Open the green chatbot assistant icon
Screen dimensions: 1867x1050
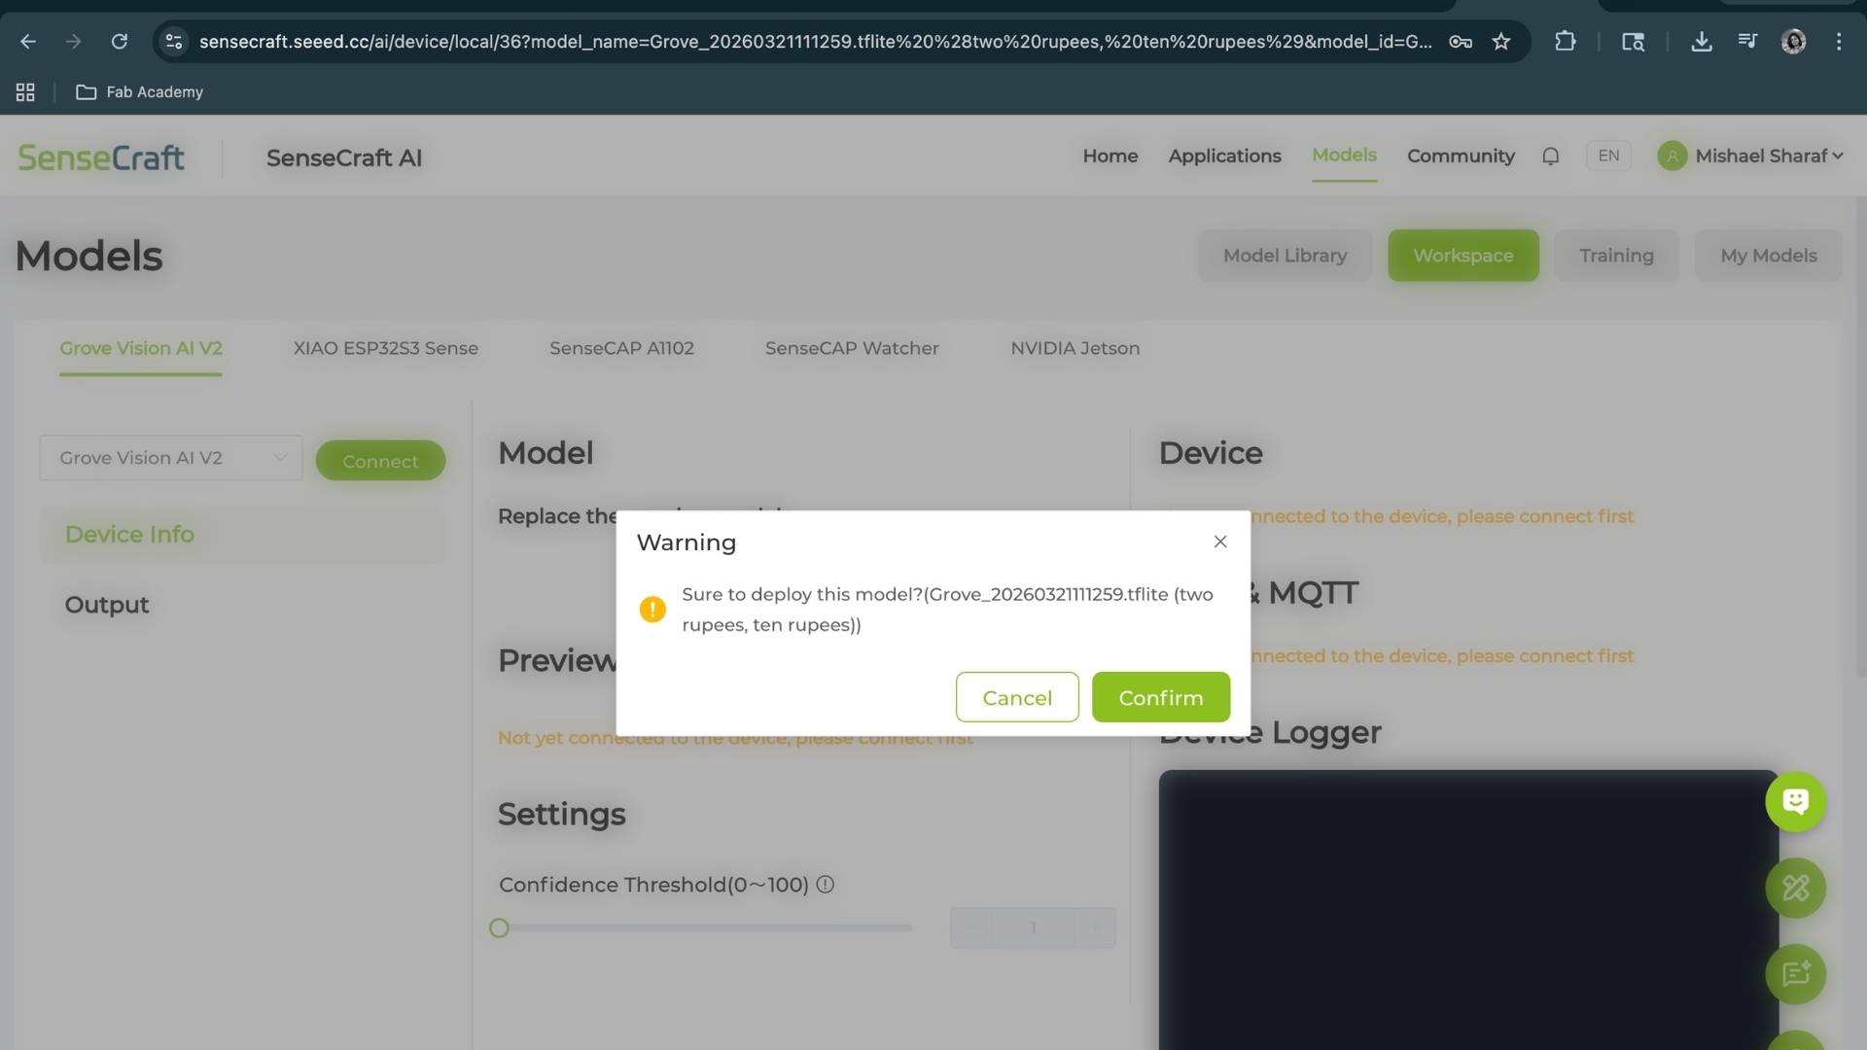tap(1795, 802)
